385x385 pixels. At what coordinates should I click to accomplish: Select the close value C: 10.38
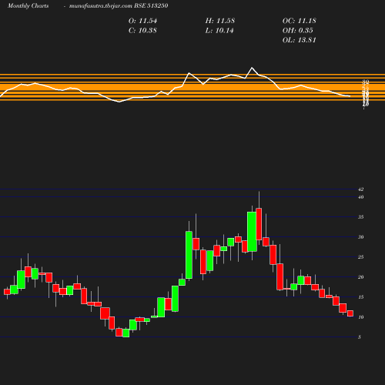142,31
